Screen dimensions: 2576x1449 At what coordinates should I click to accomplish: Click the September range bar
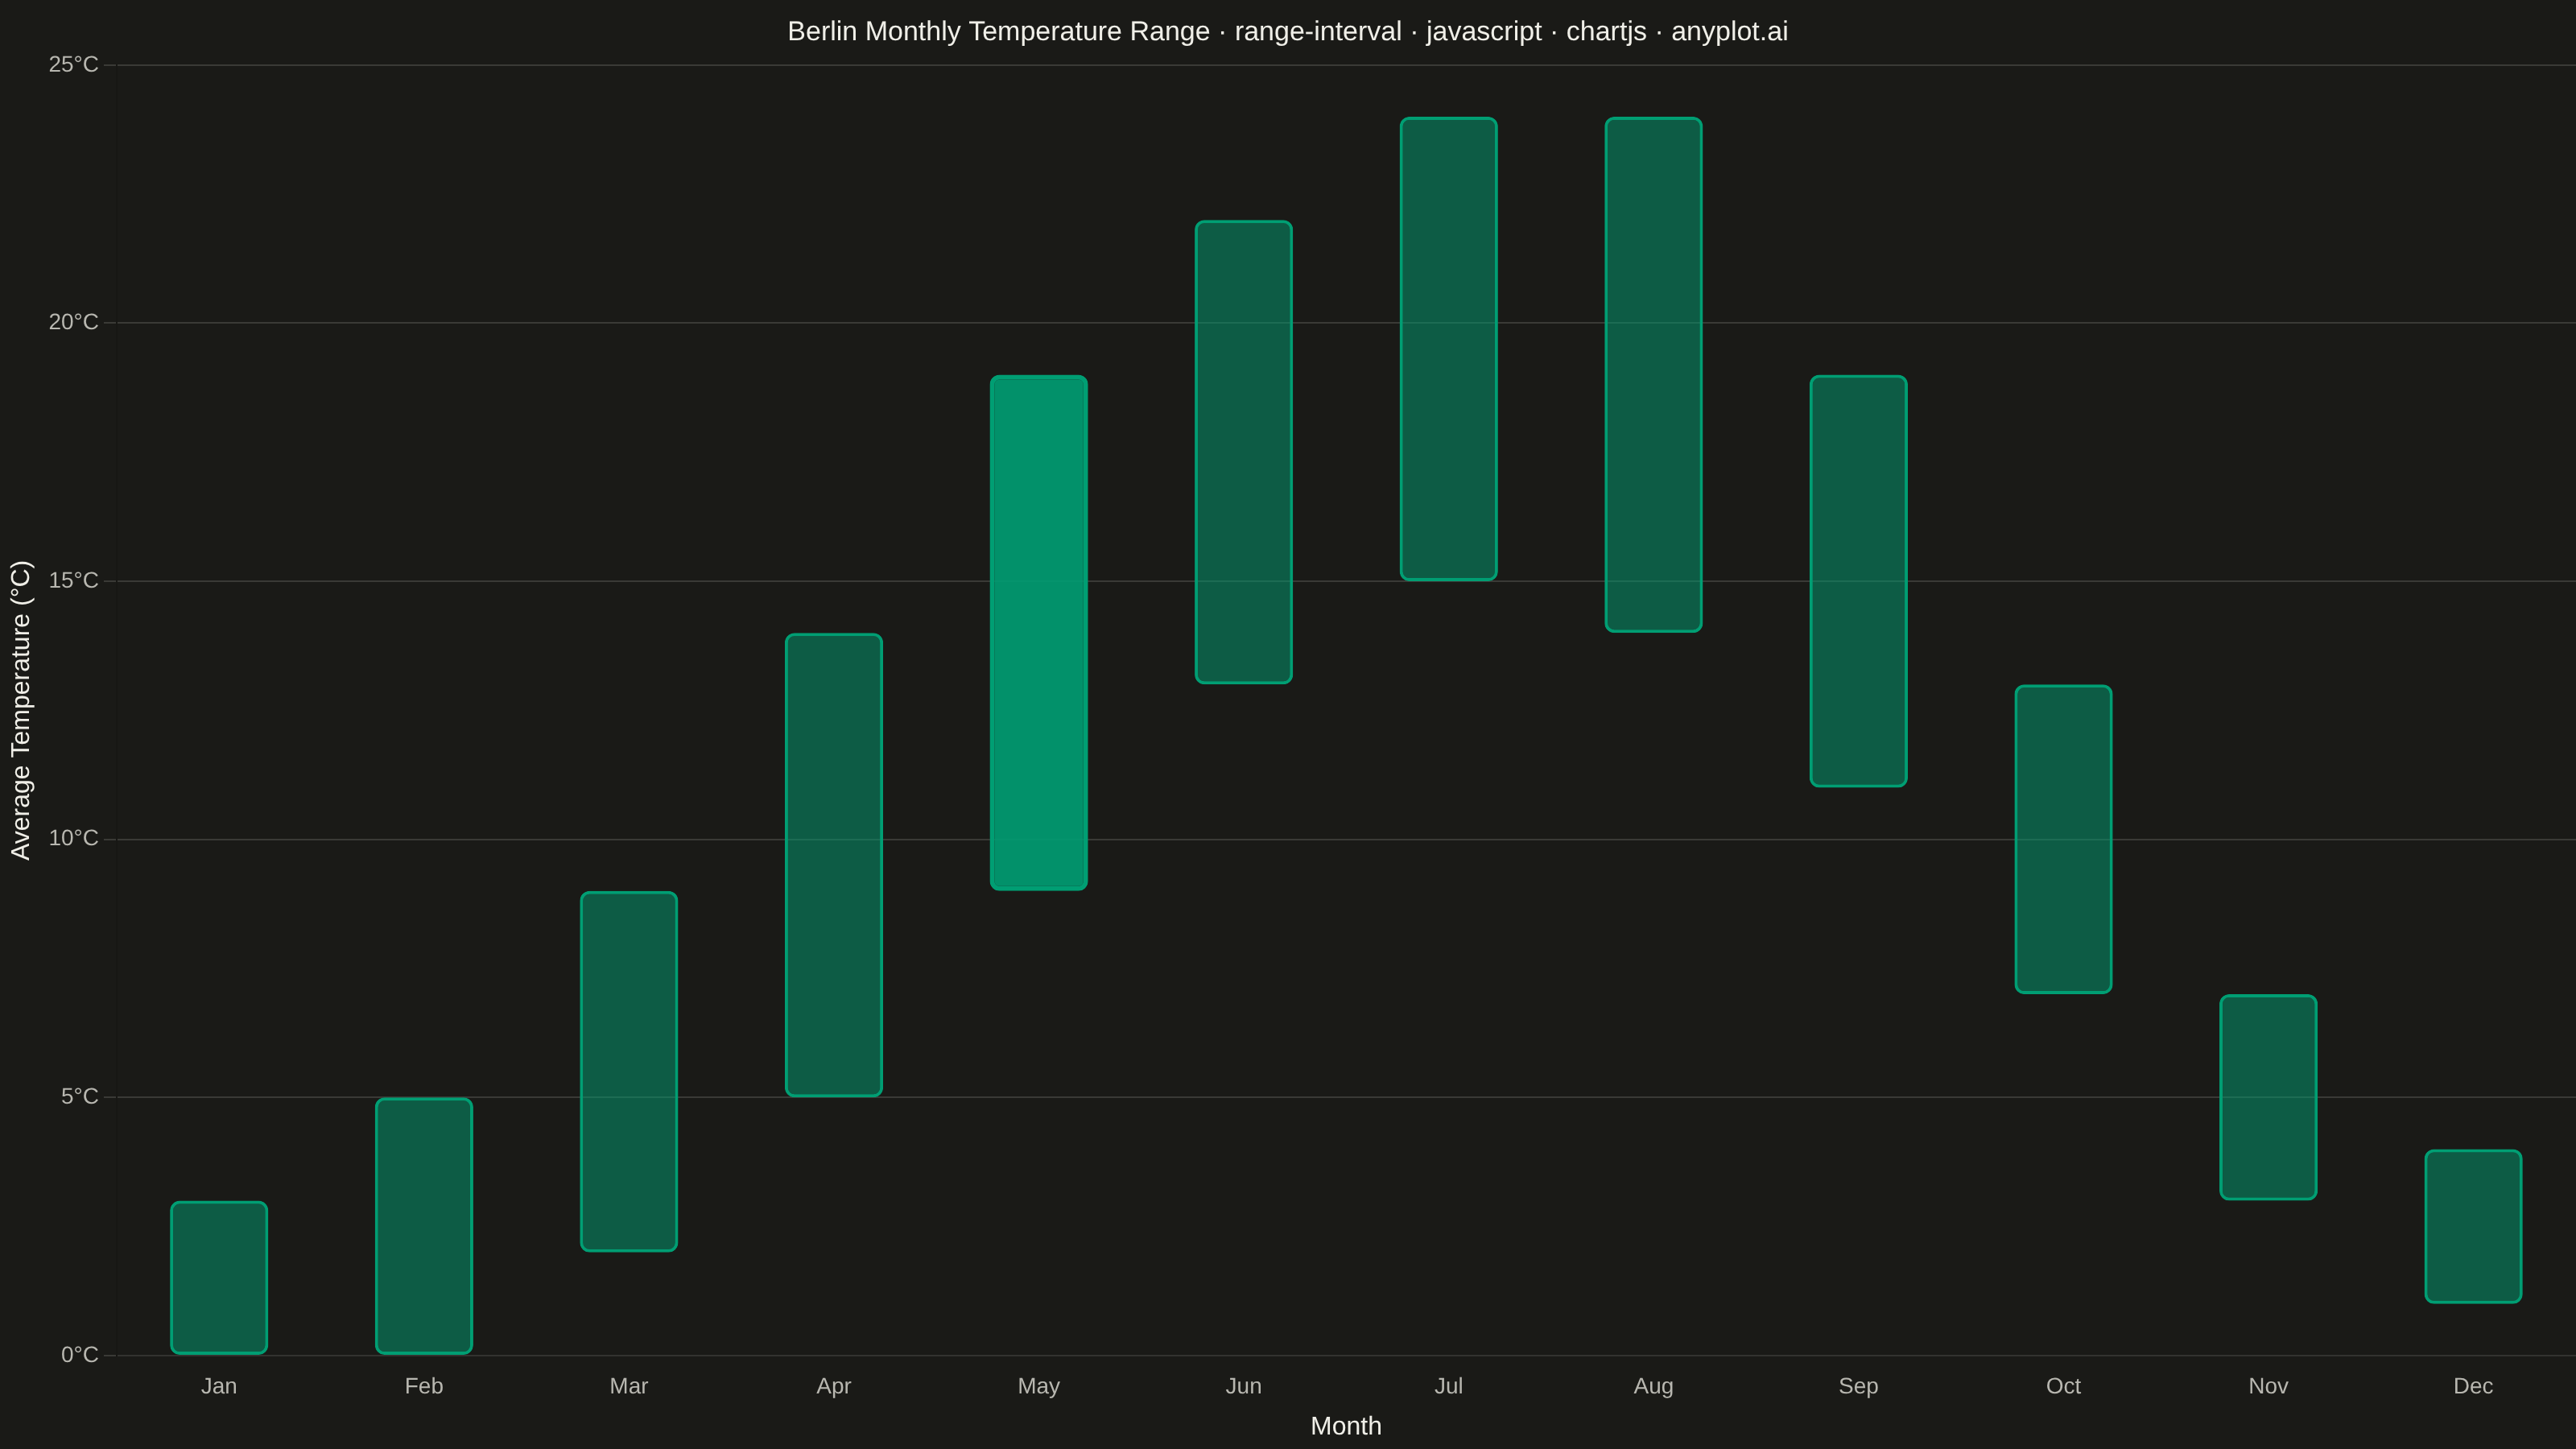tap(1859, 581)
